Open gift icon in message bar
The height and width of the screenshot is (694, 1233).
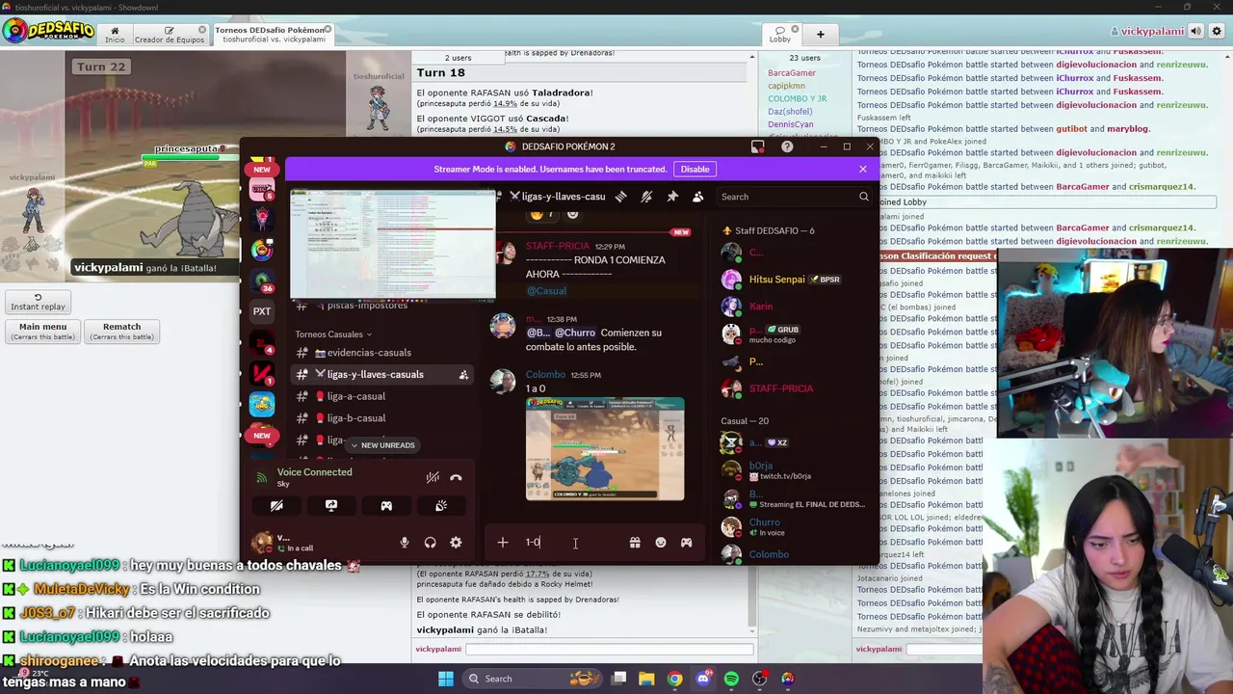pyautogui.click(x=635, y=543)
